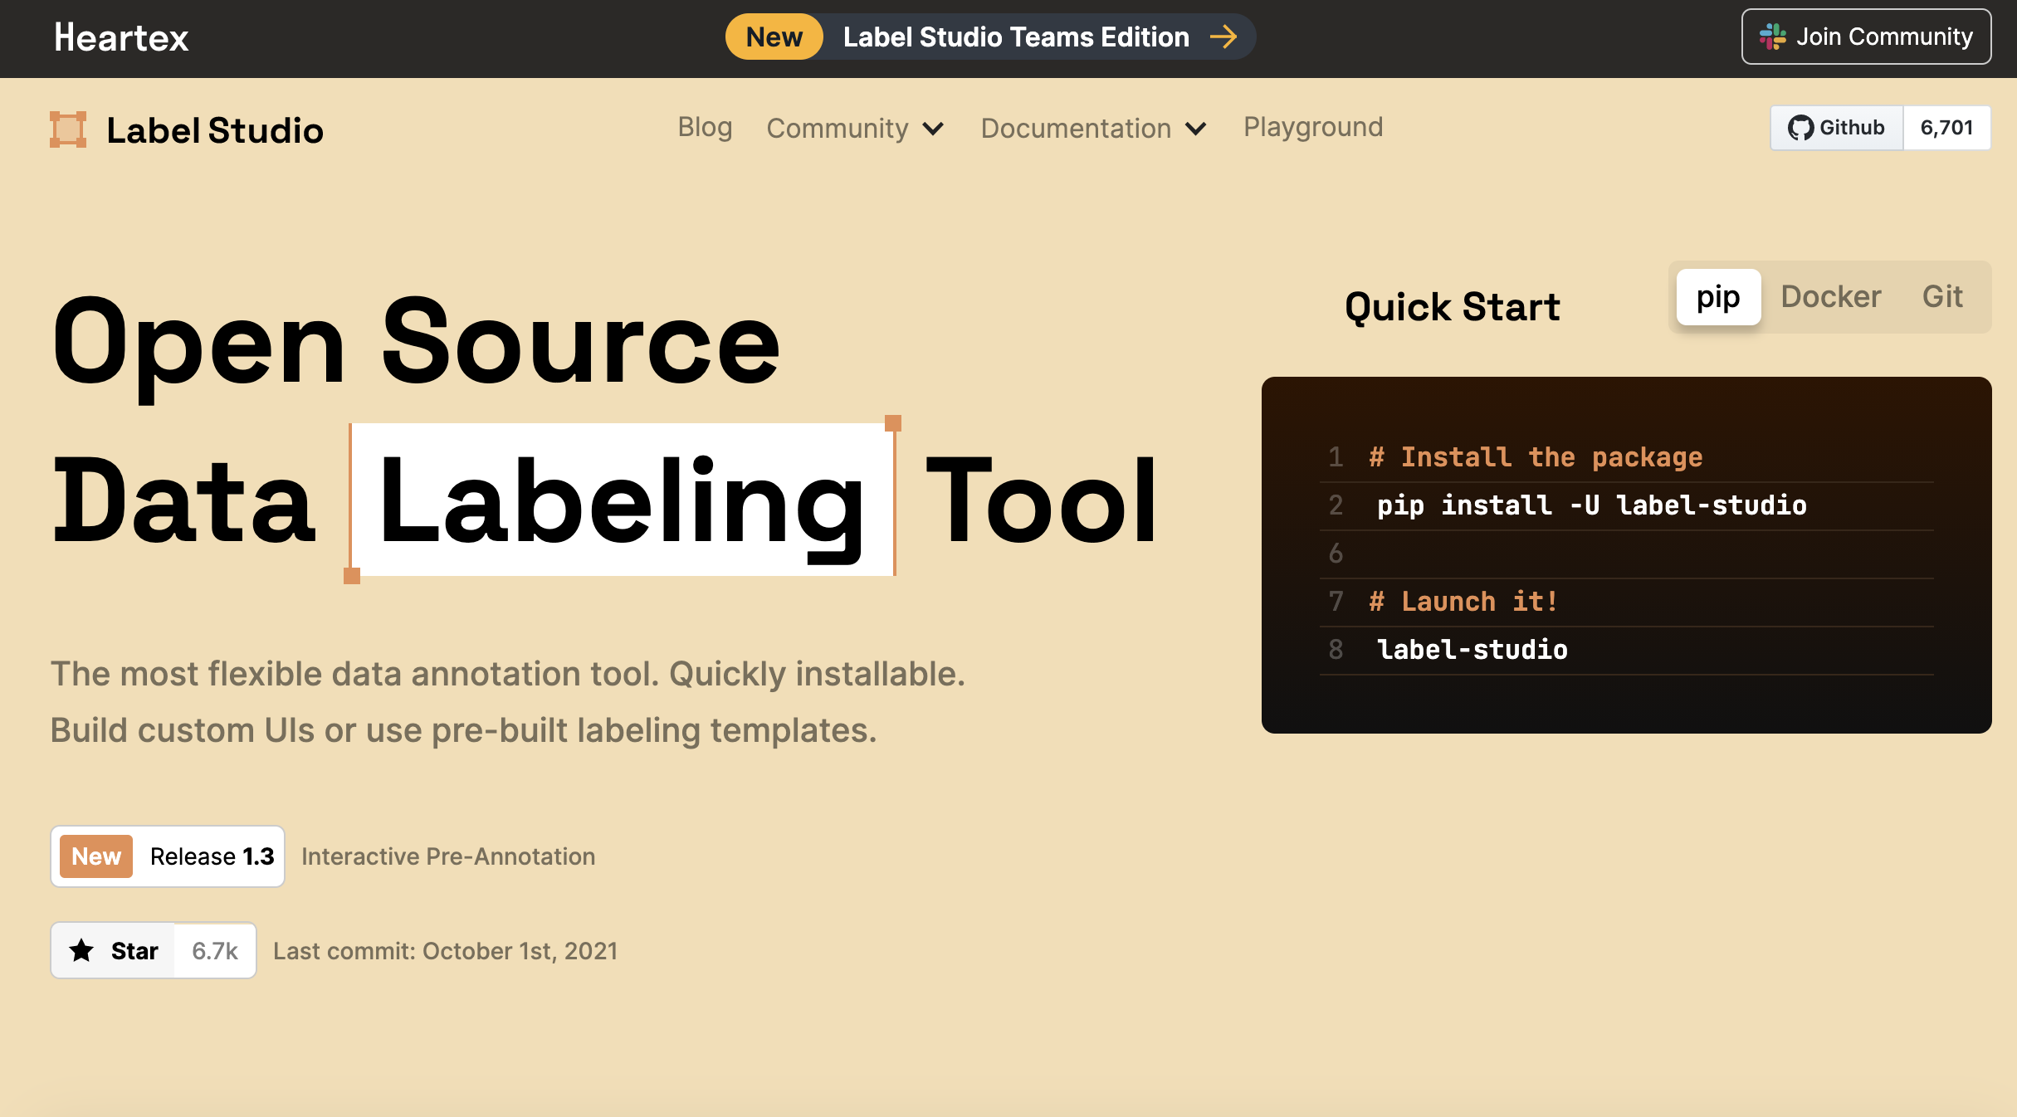Image resolution: width=2017 pixels, height=1117 pixels.
Task: Click the Star button label
Action: (x=134, y=951)
